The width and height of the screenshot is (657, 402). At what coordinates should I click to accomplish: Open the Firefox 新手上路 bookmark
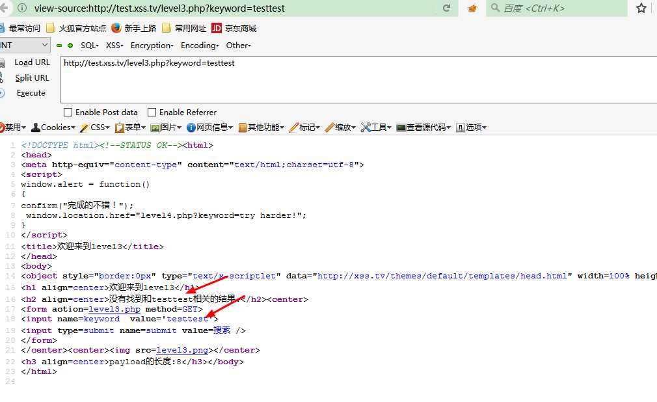(x=133, y=28)
